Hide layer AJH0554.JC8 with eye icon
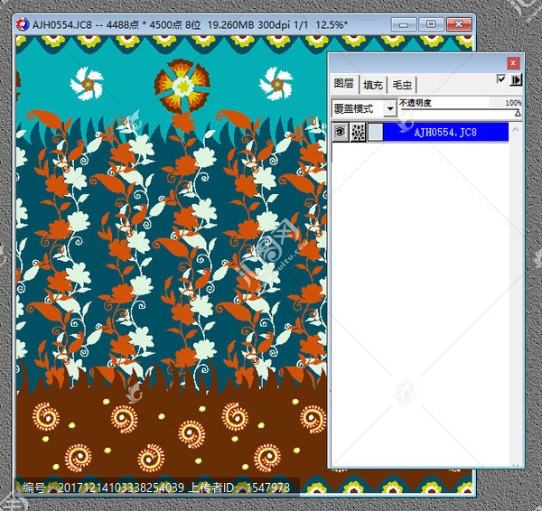The image size is (542, 511). point(341,132)
